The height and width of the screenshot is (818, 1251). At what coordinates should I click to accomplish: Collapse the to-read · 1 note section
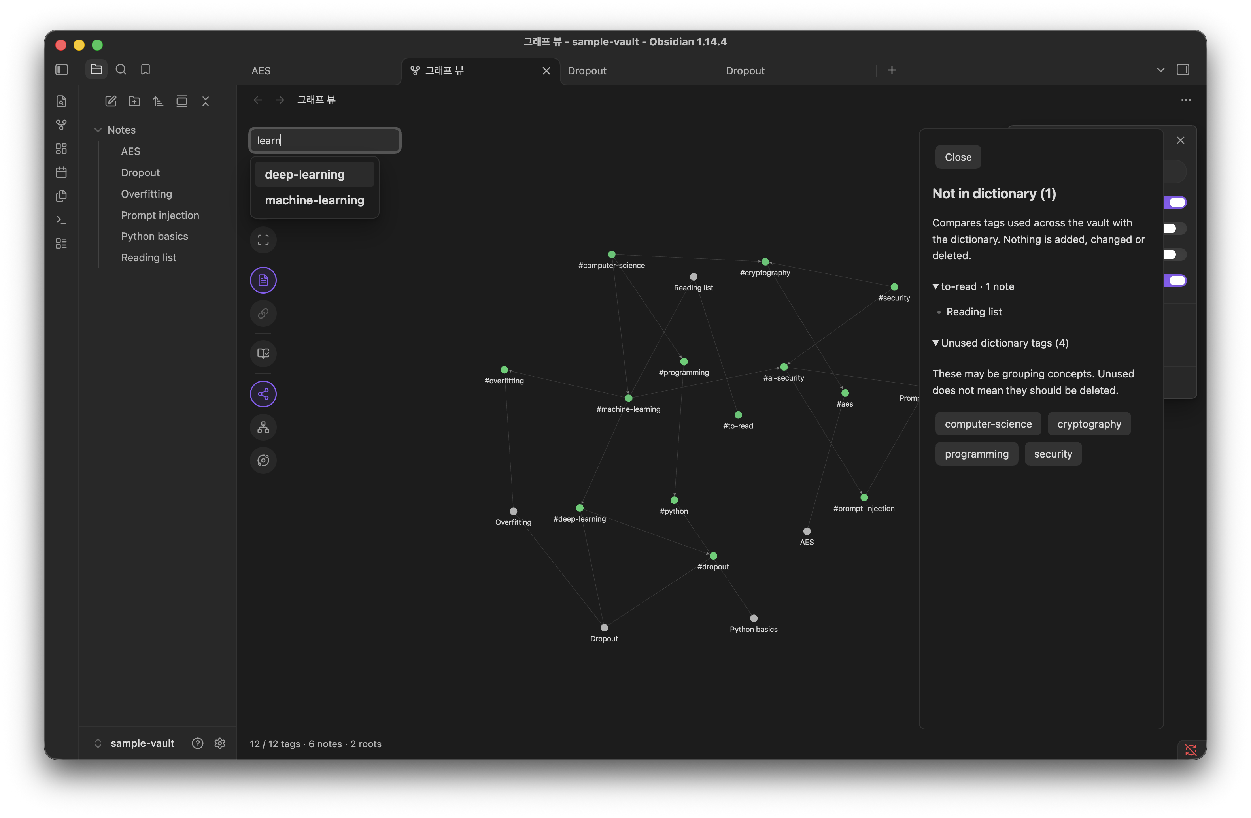point(973,286)
